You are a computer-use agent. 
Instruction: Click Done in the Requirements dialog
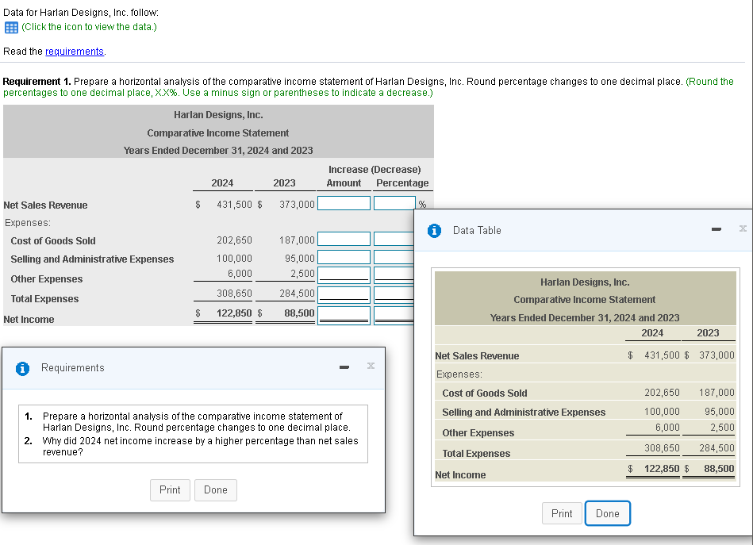tap(216, 489)
